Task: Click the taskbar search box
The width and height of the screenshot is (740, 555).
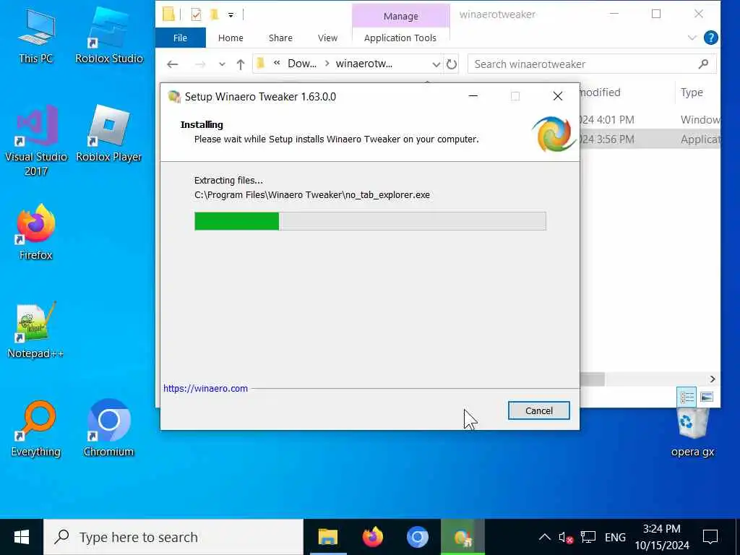Action: pos(173,537)
